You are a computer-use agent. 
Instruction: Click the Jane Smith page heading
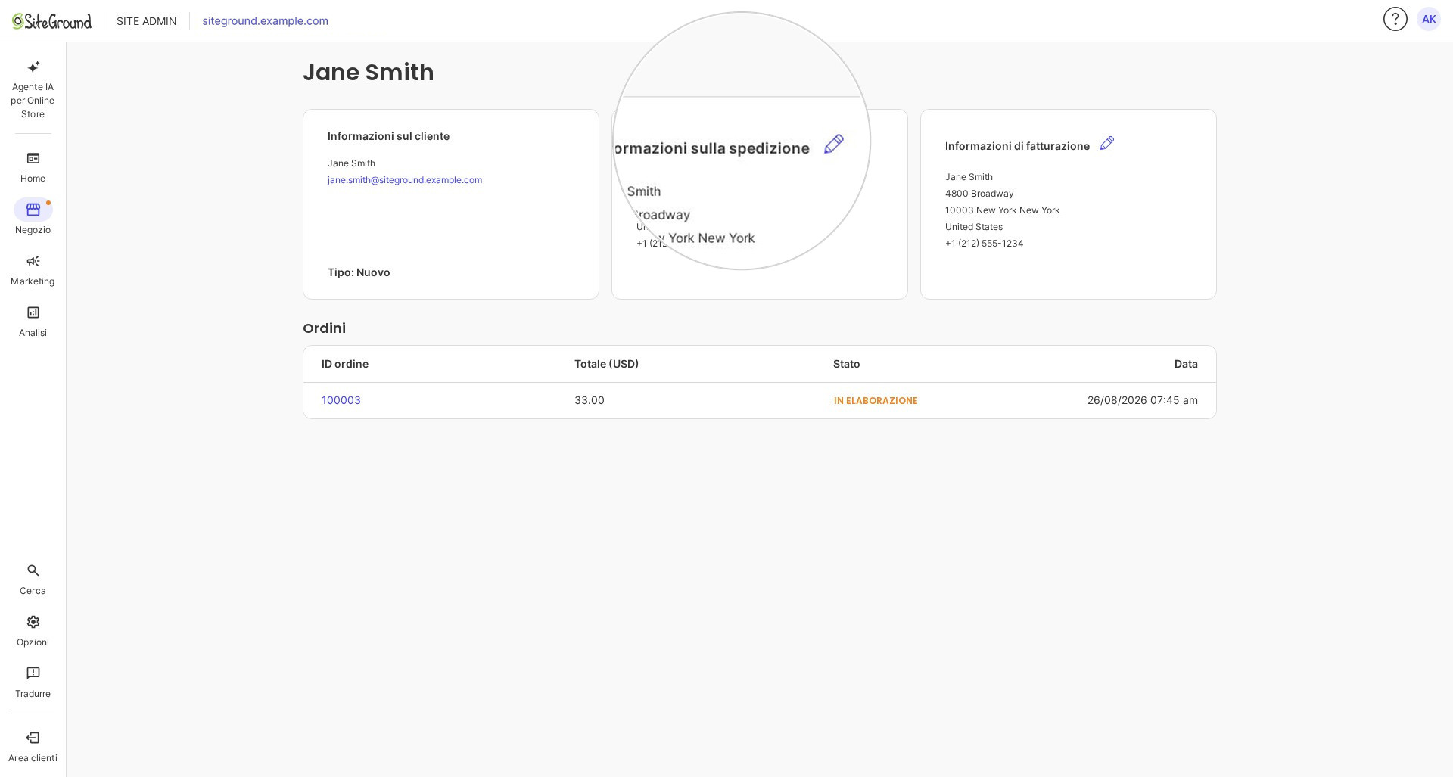click(x=368, y=73)
